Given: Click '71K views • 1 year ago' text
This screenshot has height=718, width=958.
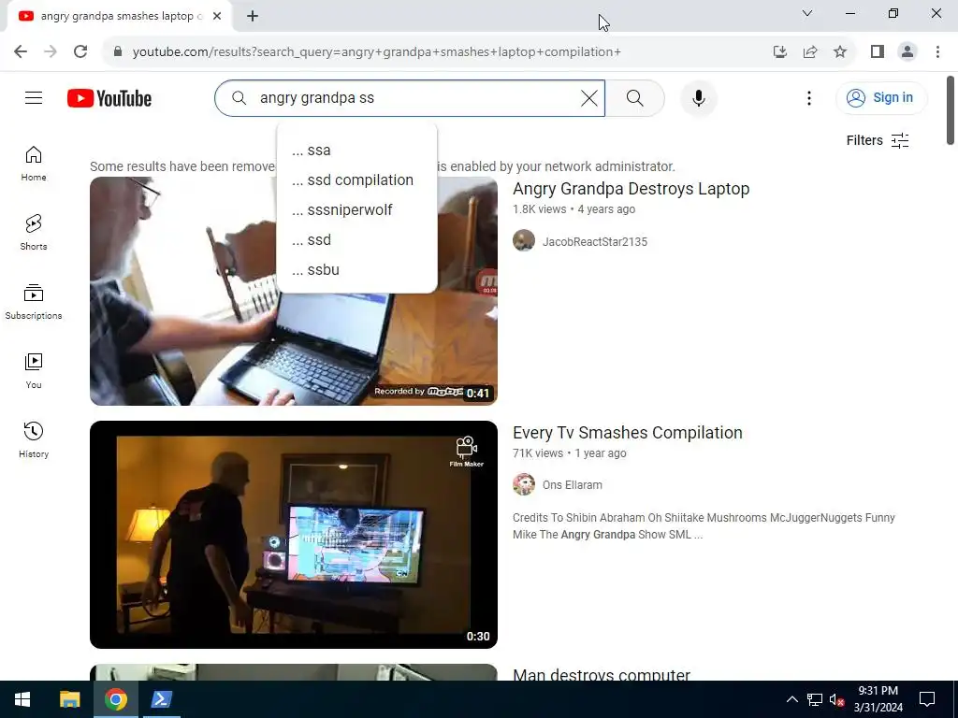Looking at the screenshot, I should 570,453.
